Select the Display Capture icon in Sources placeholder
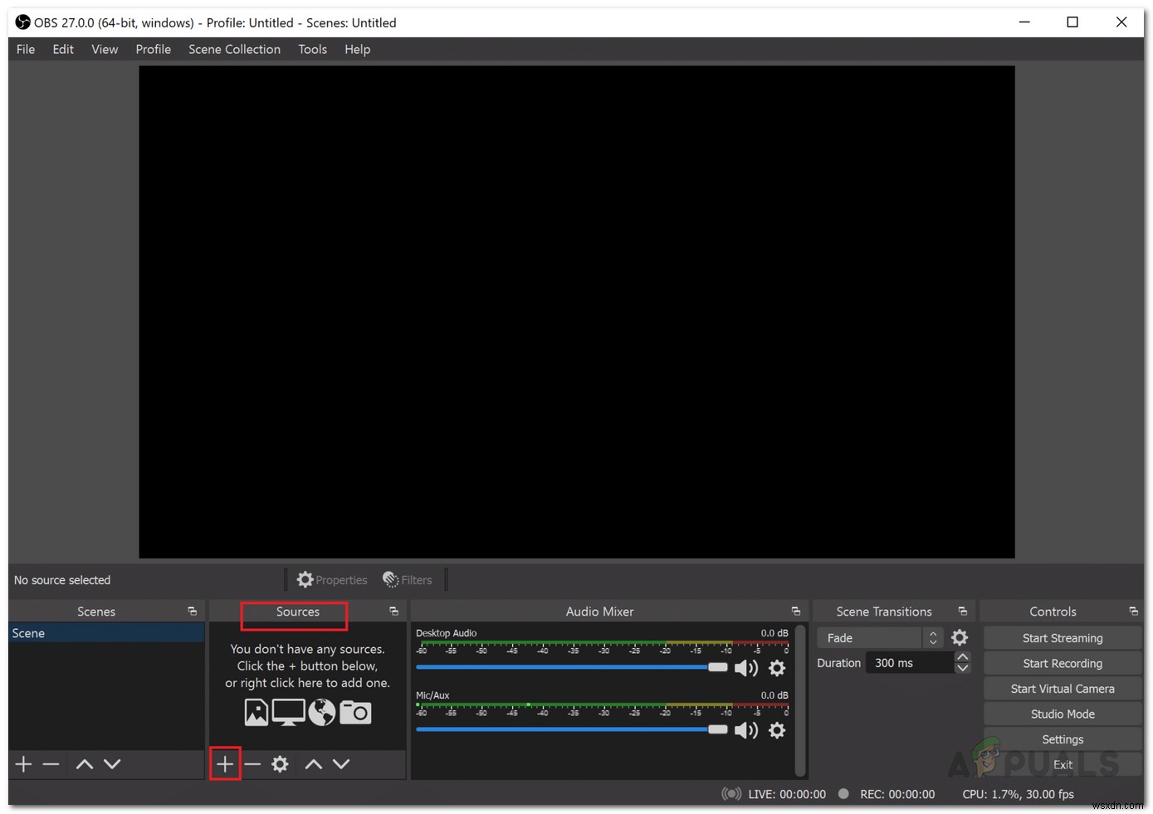This screenshot has height=814, width=1153. pos(288,712)
